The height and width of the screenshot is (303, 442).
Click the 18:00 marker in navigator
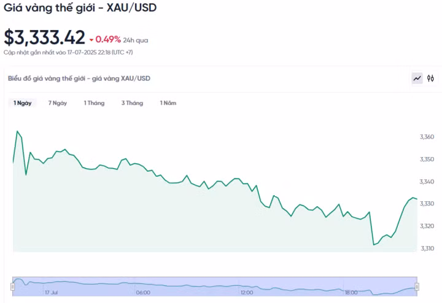351,293
